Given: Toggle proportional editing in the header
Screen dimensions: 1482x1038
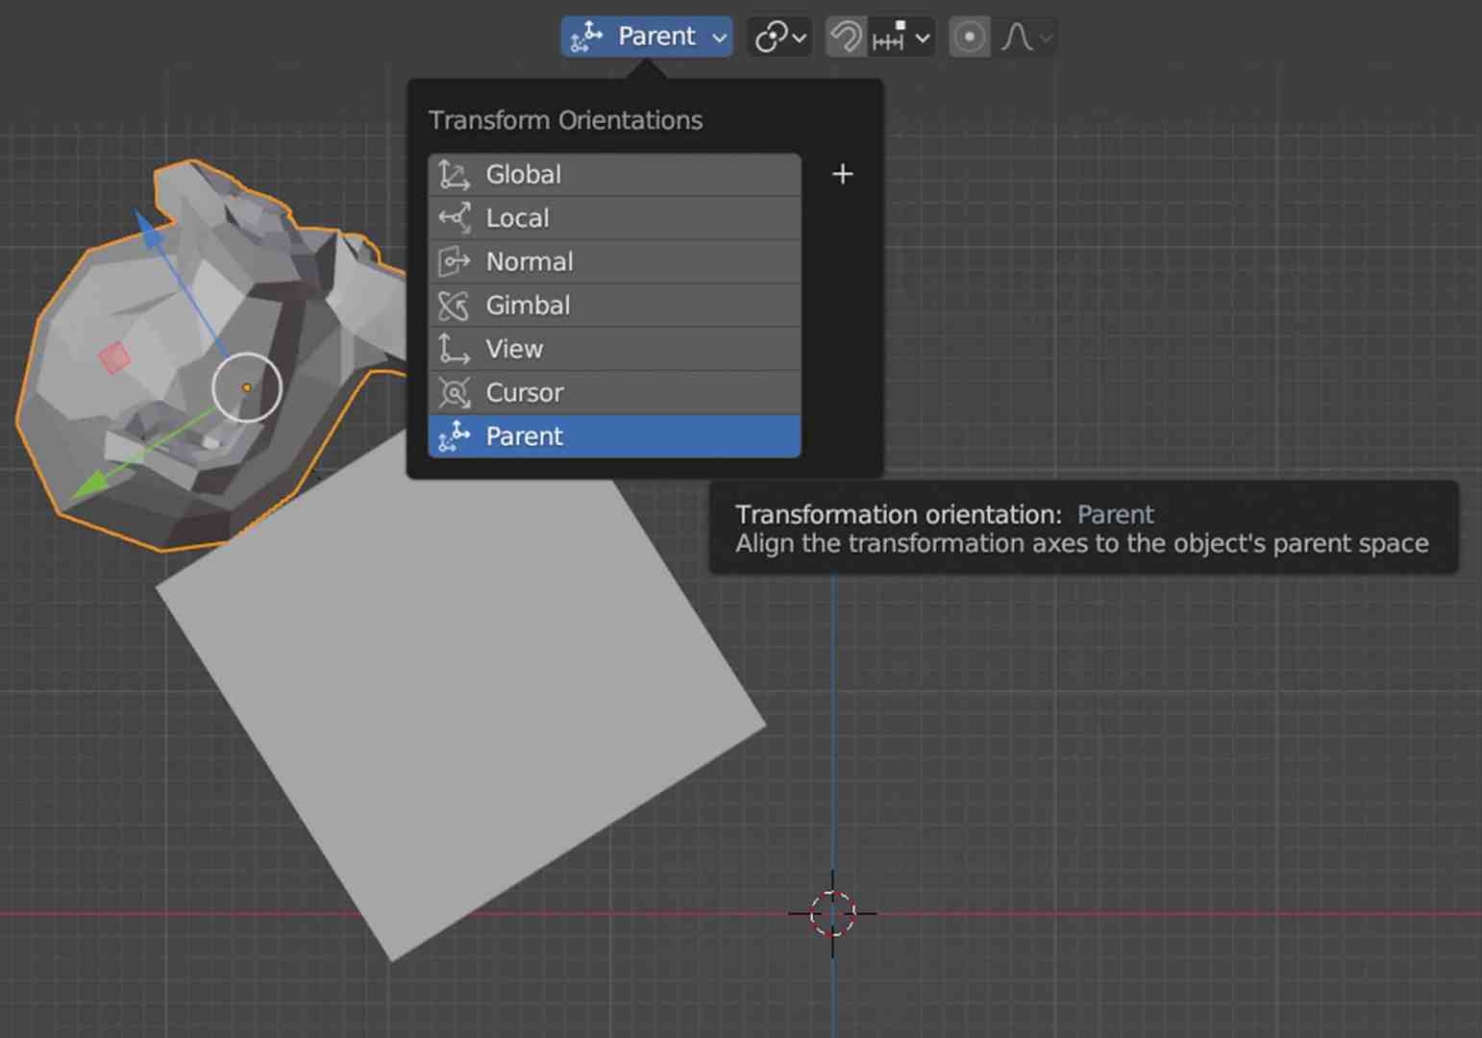Looking at the screenshot, I should click(969, 37).
